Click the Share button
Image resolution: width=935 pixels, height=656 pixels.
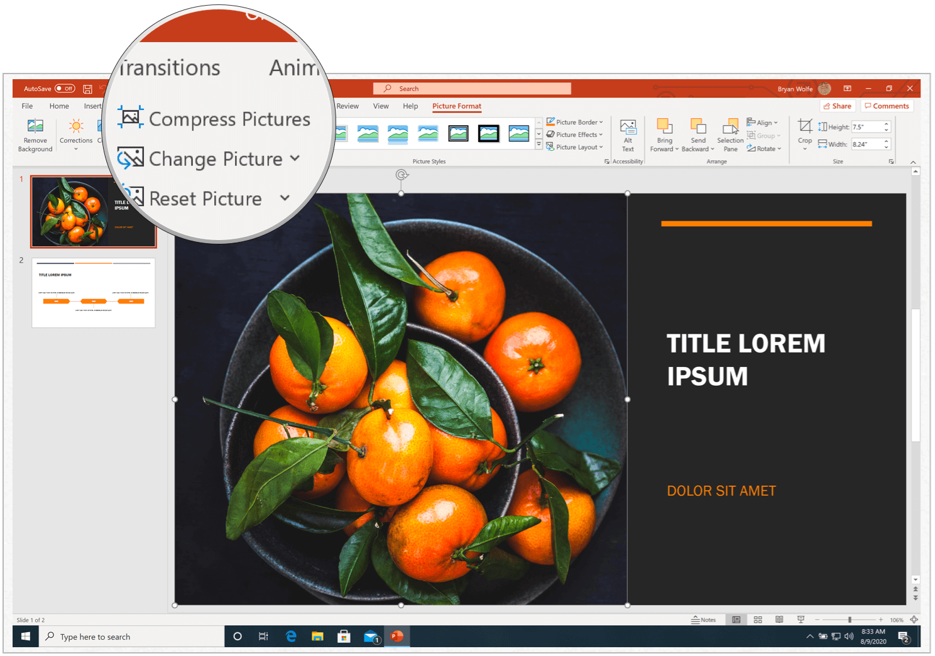point(838,106)
